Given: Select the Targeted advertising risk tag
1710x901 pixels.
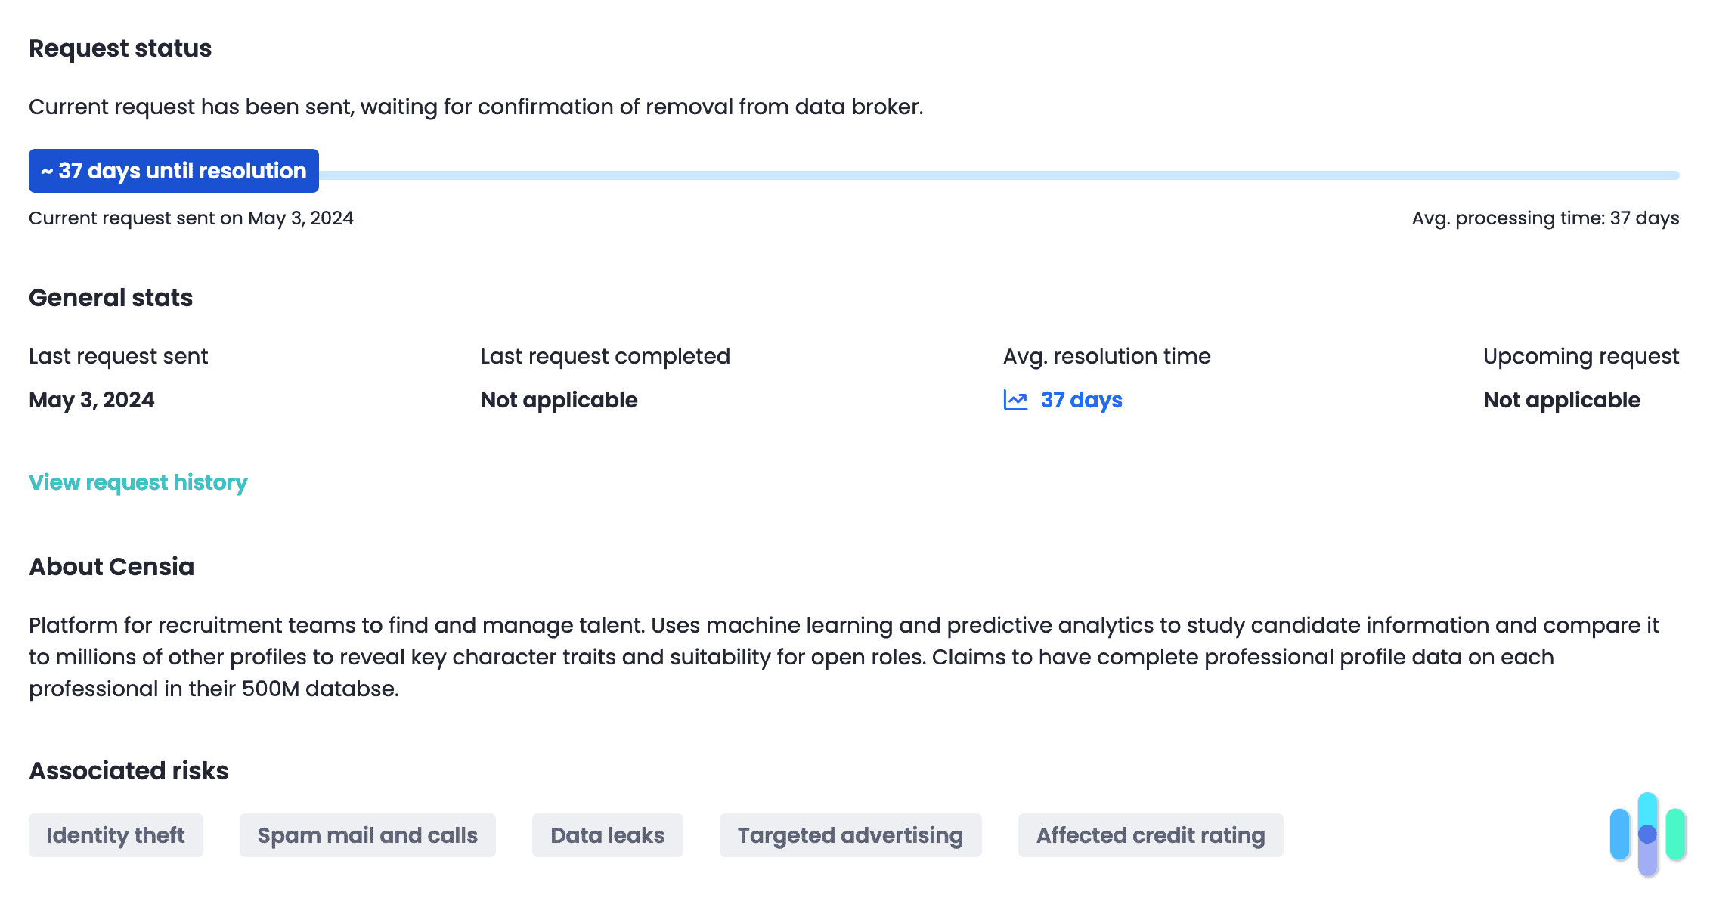Looking at the screenshot, I should (850, 835).
